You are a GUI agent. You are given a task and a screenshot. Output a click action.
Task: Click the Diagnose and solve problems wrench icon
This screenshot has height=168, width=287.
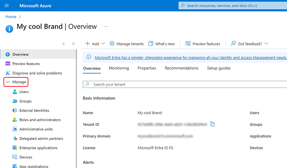click(8, 73)
